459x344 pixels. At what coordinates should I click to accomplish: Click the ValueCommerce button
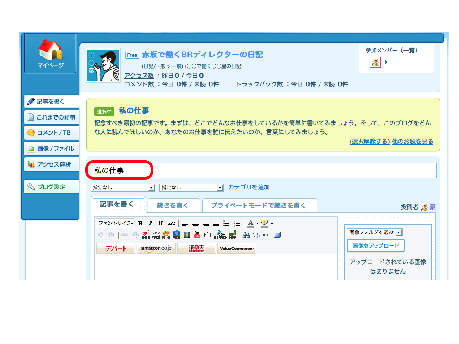237,248
